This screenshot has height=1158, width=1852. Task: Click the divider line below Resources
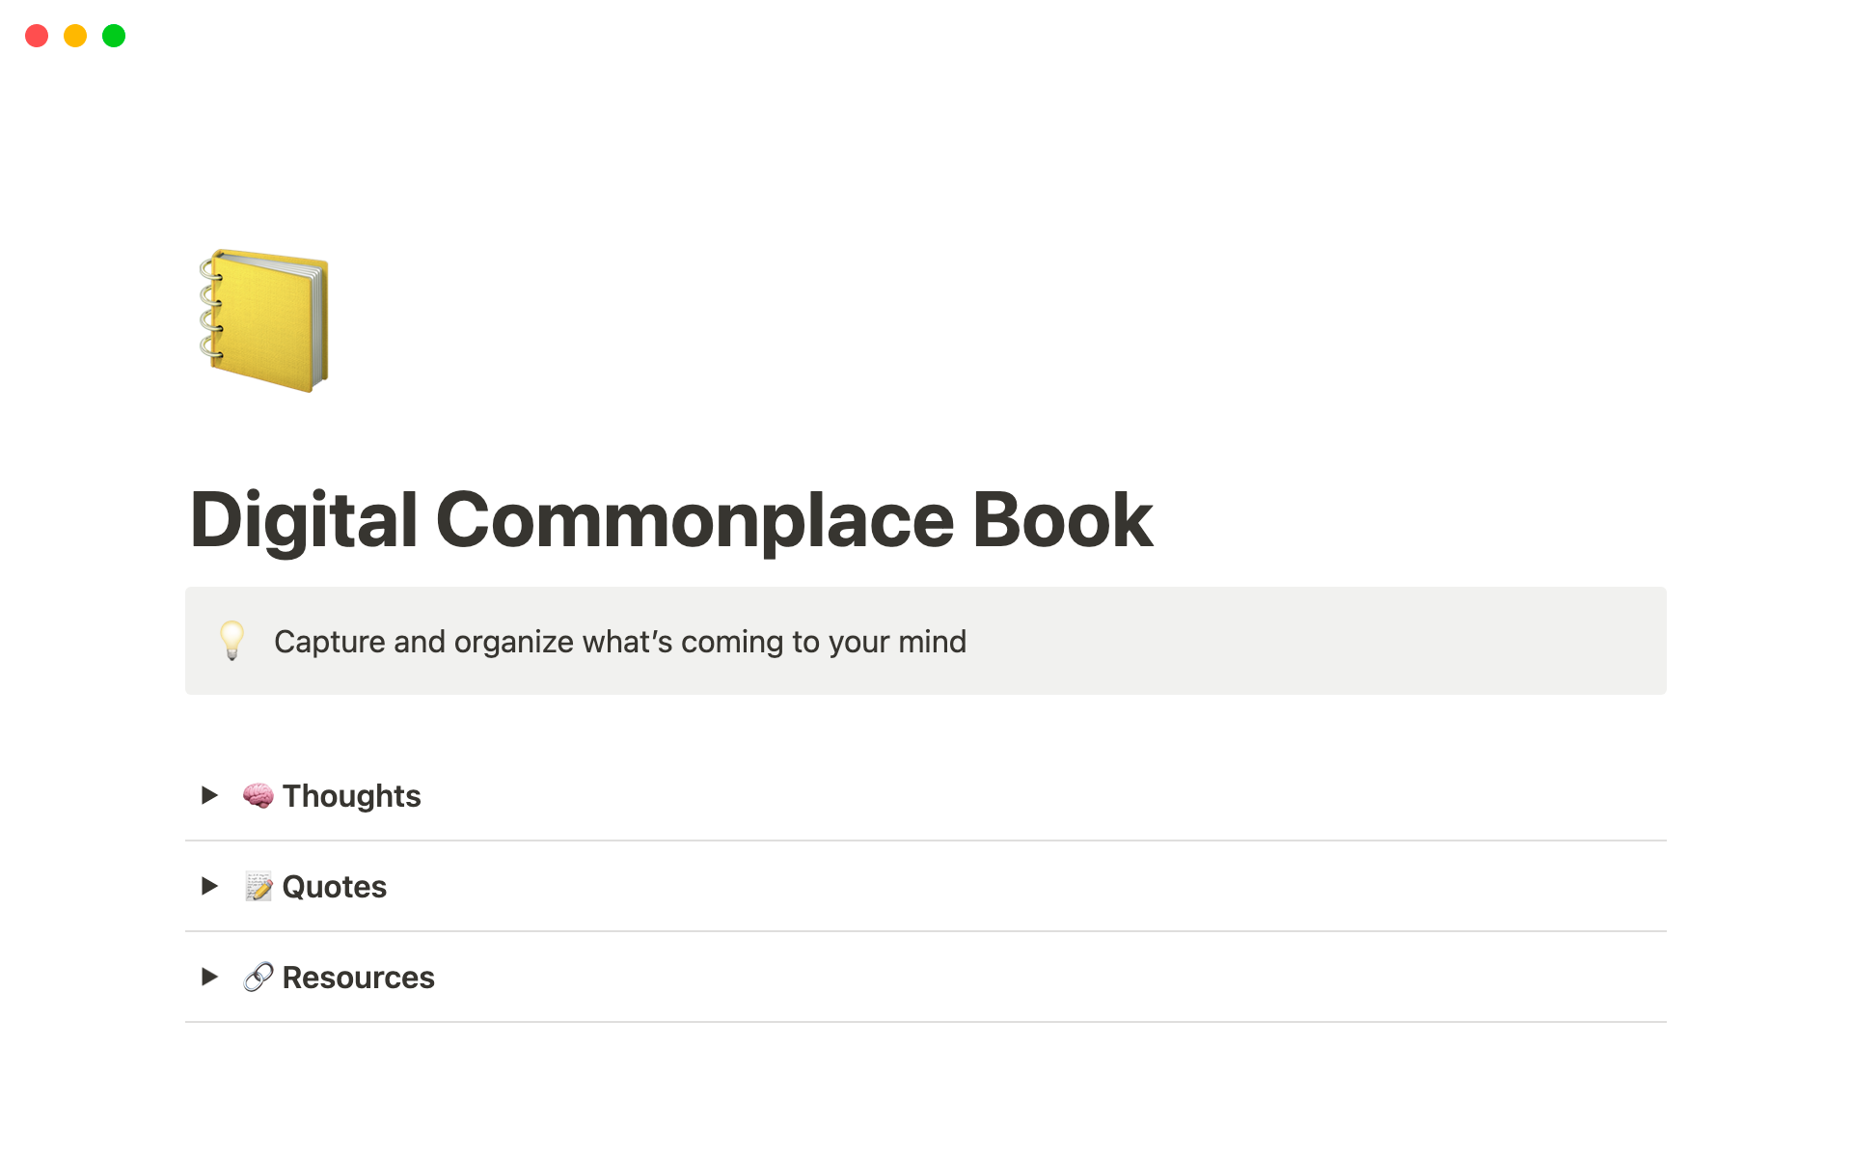coord(926,1022)
